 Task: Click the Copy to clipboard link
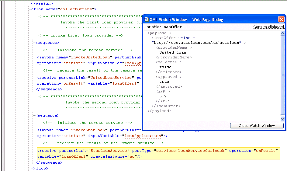(268, 27)
